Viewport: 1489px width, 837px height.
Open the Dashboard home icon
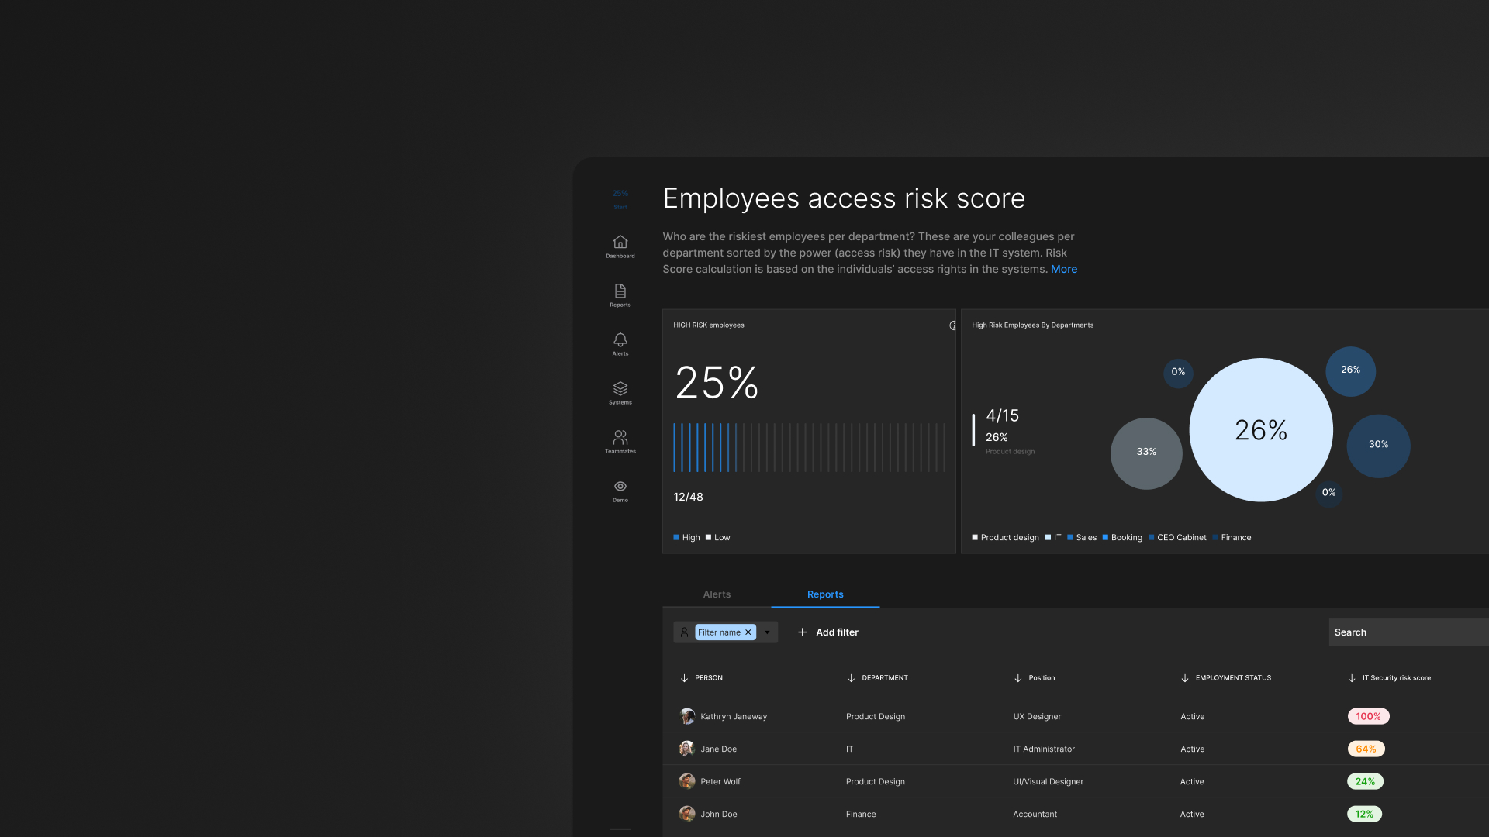tap(620, 242)
